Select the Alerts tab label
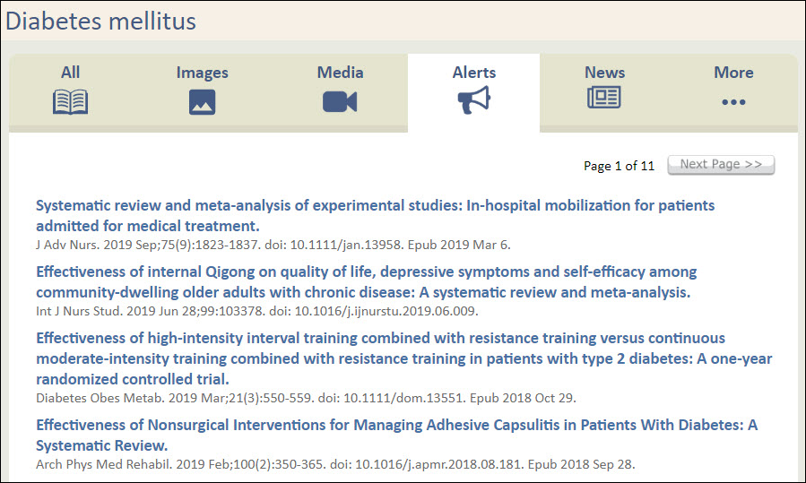Viewport: 806px width, 483px height. pos(473,73)
